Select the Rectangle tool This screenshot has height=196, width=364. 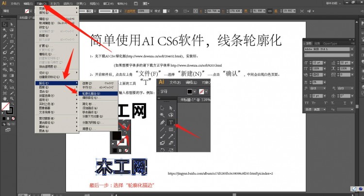coord(12,41)
